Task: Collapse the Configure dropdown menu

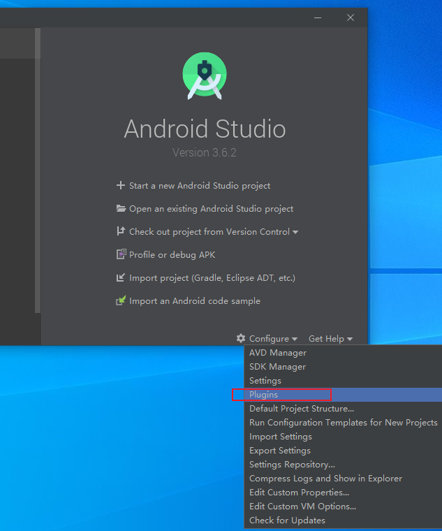Action: pos(273,339)
